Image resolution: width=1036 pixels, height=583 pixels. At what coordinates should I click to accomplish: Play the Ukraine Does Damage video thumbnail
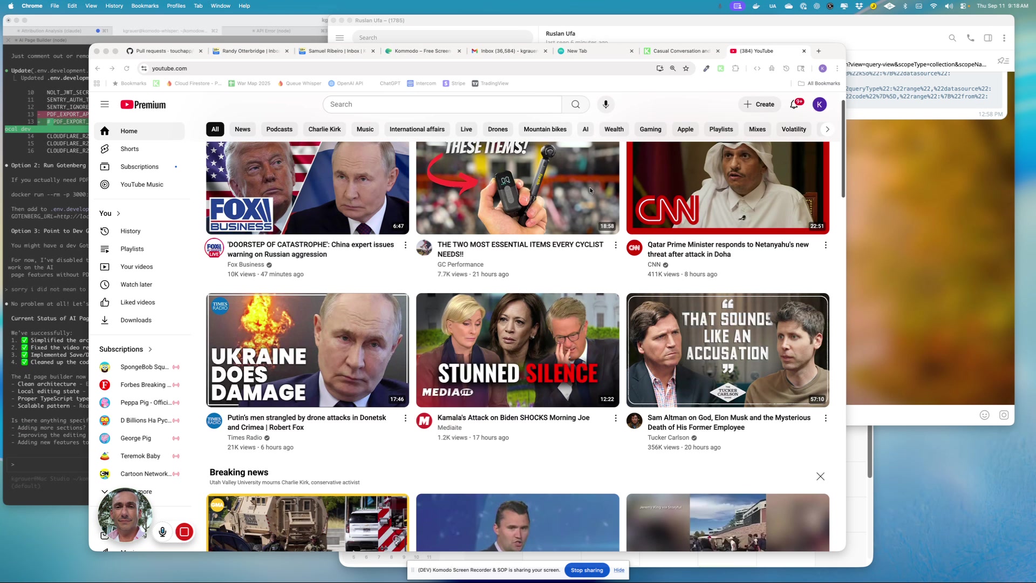click(x=308, y=350)
